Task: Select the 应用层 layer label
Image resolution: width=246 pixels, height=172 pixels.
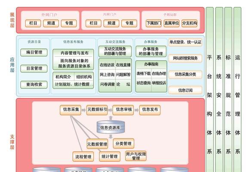Action: (12, 65)
